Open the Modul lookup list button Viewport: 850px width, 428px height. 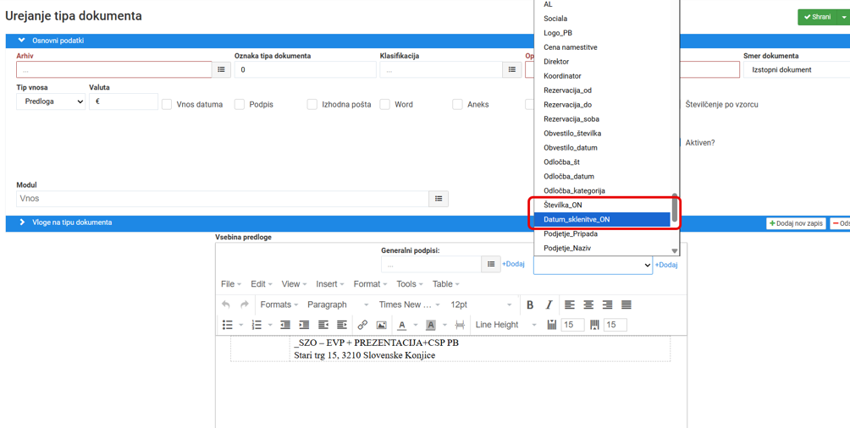439,198
